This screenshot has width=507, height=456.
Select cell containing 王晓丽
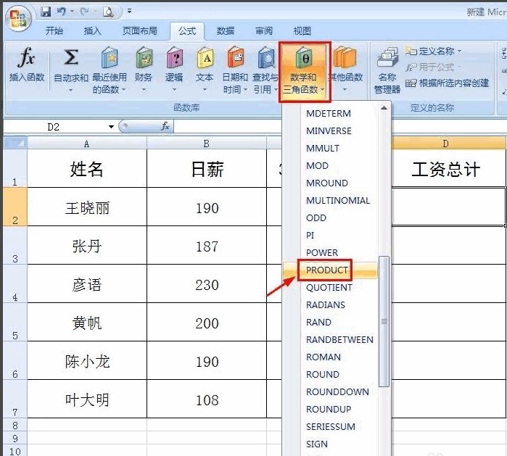tap(86, 207)
